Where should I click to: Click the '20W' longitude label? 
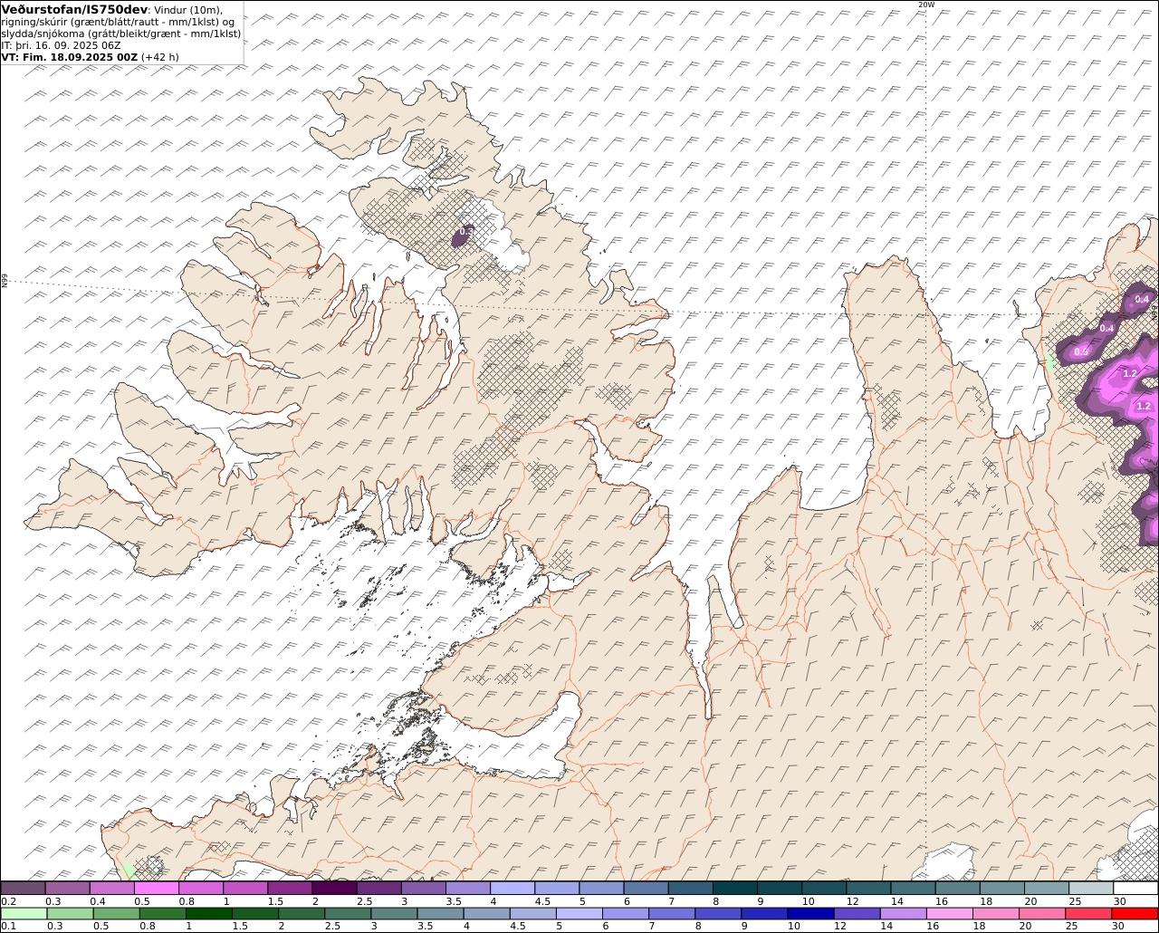[x=925, y=5]
